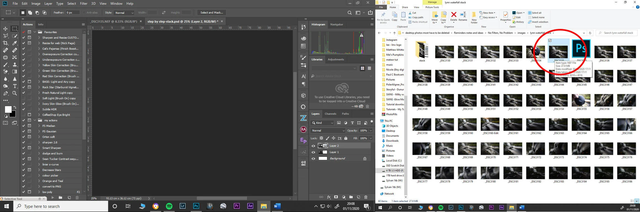Open the Opacity 100% dropdown arrow
The width and height of the screenshot is (640, 212).
coord(371,131)
